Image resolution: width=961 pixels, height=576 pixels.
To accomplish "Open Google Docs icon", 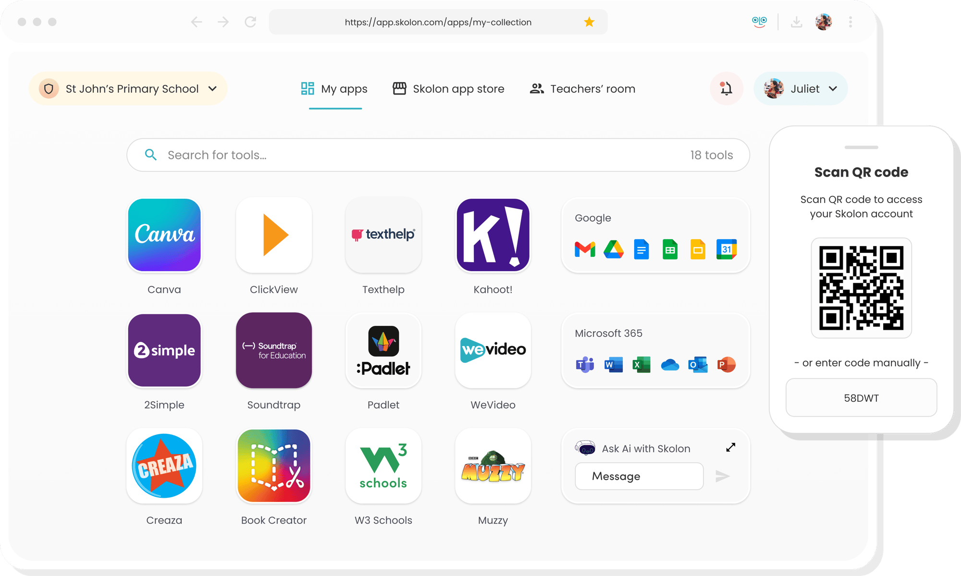I will tap(641, 250).
